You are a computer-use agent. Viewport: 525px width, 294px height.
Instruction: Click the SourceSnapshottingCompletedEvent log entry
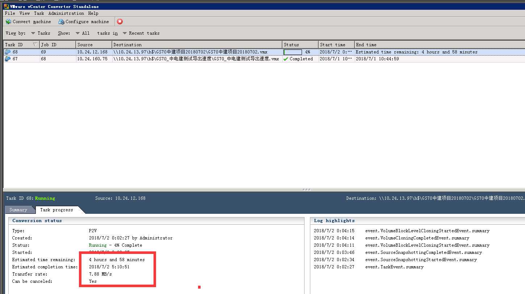coord(424,252)
